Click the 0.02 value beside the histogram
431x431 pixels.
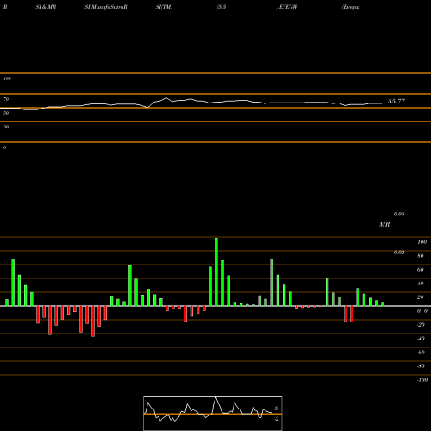[399, 253]
